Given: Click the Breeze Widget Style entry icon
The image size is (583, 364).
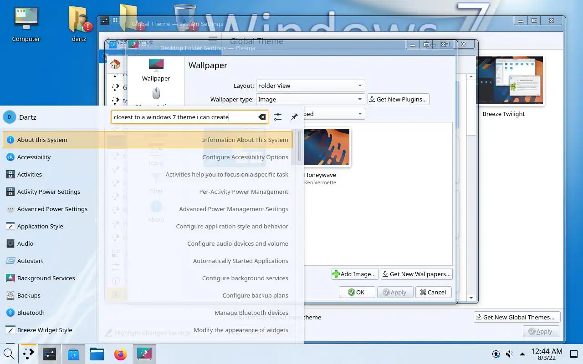Looking at the screenshot, I should tap(10, 330).
